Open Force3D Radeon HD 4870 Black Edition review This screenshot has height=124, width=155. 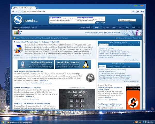110,88
